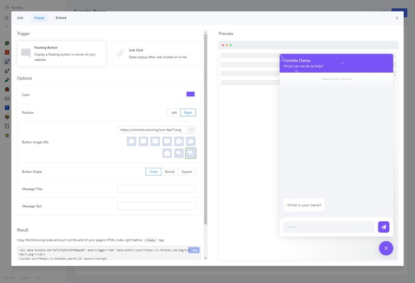Click Contact link in background footer
The height and width of the screenshot is (283, 415).
pyautogui.click(x=25, y=278)
